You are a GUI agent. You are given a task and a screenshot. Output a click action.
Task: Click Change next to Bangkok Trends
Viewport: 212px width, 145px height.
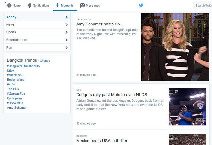(x=45, y=61)
